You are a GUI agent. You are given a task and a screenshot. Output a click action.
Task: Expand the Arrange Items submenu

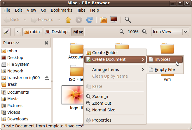(x=115, y=70)
